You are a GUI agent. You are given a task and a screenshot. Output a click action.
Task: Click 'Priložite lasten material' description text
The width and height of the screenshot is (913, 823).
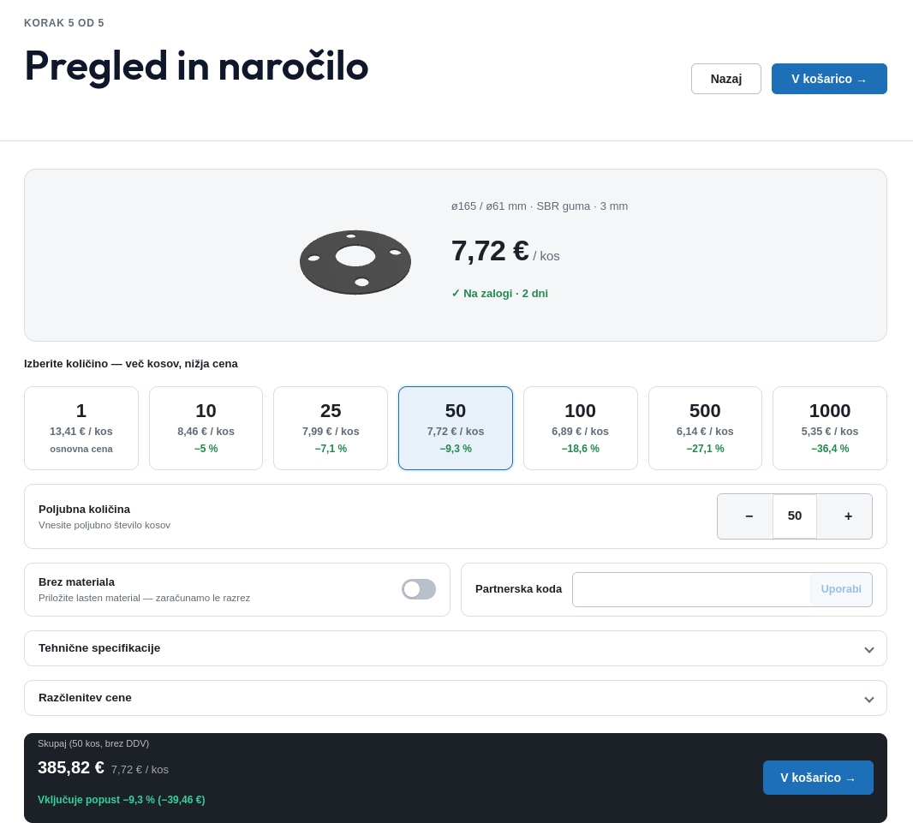(x=145, y=598)
